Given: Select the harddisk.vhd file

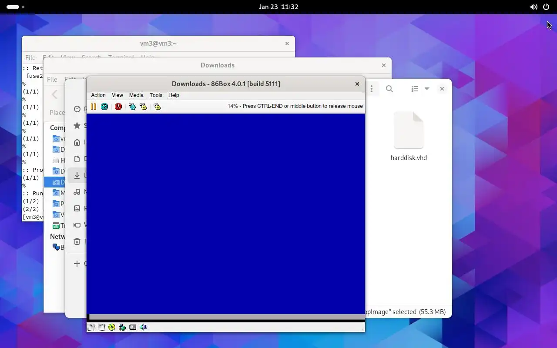Looking at the screenshot, I should (x=409, y=136).
